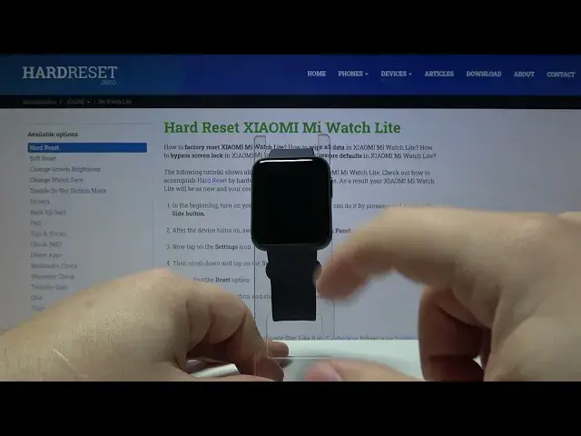Open Disable Do Not Disturb Mode link
581x436 pixels.
tap(68, 191)
